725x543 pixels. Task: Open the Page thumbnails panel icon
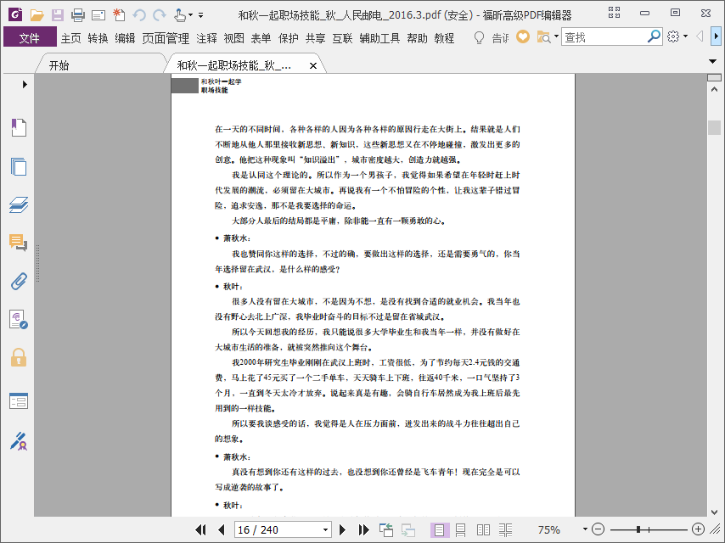pyautogui.click(x=19, y=166)
